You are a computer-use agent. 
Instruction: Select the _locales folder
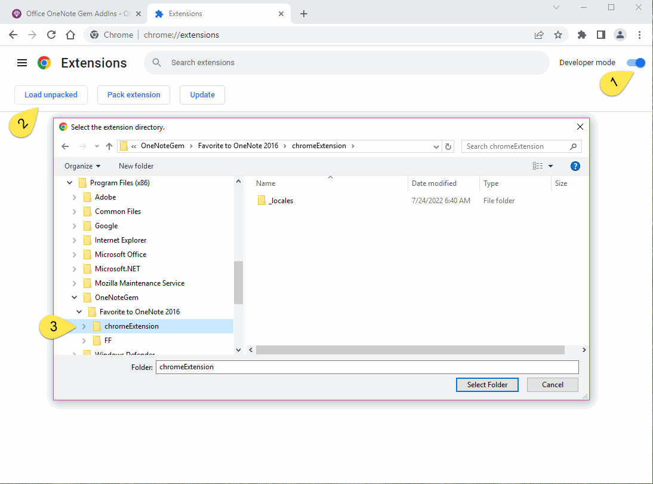click(x=281, y=201)
